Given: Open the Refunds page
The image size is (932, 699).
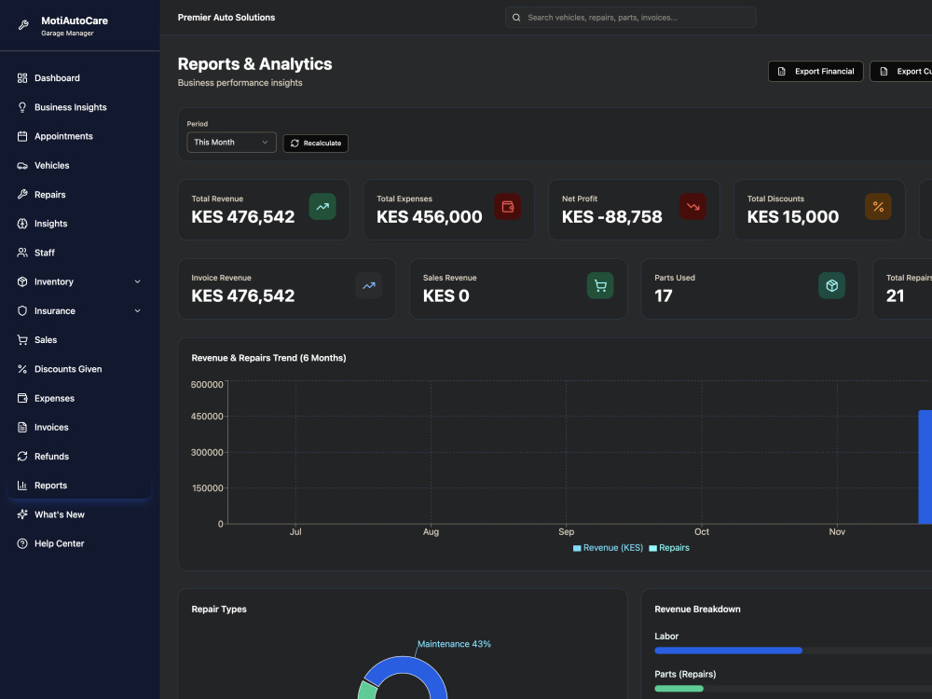Looking at the screenshot, I should [79, 457].
